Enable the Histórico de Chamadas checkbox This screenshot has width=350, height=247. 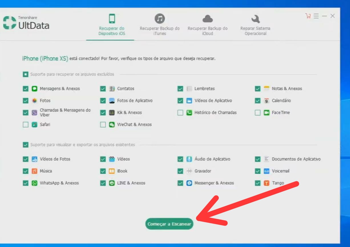[x=180, y=113]
